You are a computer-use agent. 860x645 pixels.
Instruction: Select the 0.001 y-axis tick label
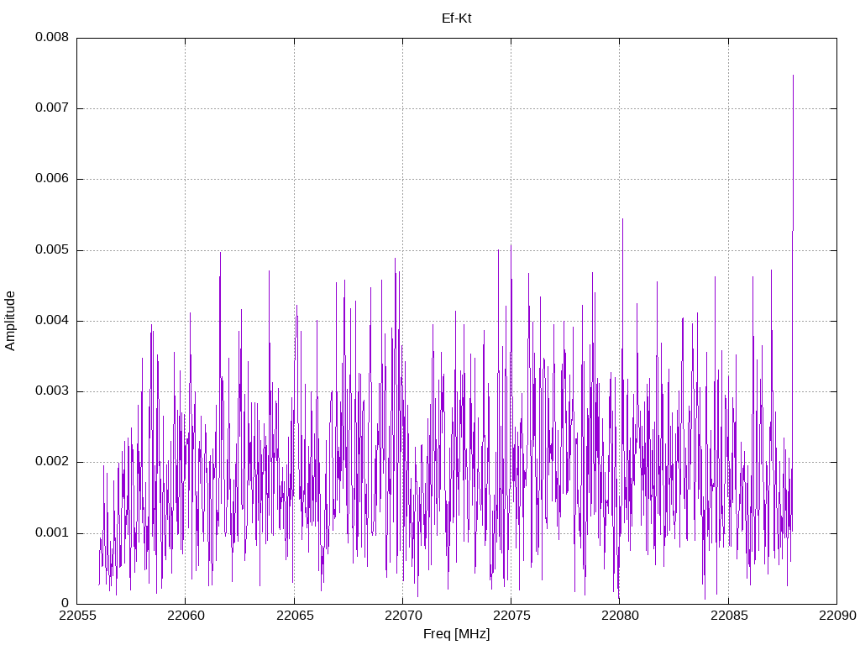click(x=51, y=533)
